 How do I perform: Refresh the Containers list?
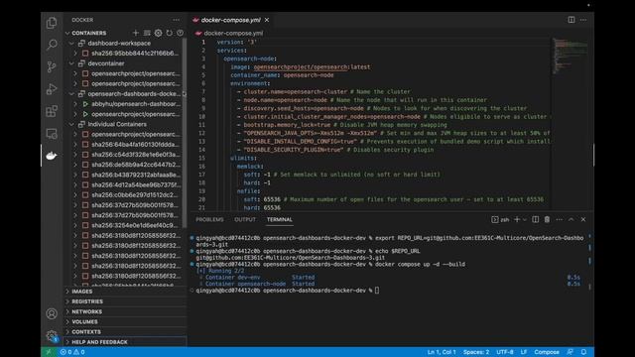point(169,33)
